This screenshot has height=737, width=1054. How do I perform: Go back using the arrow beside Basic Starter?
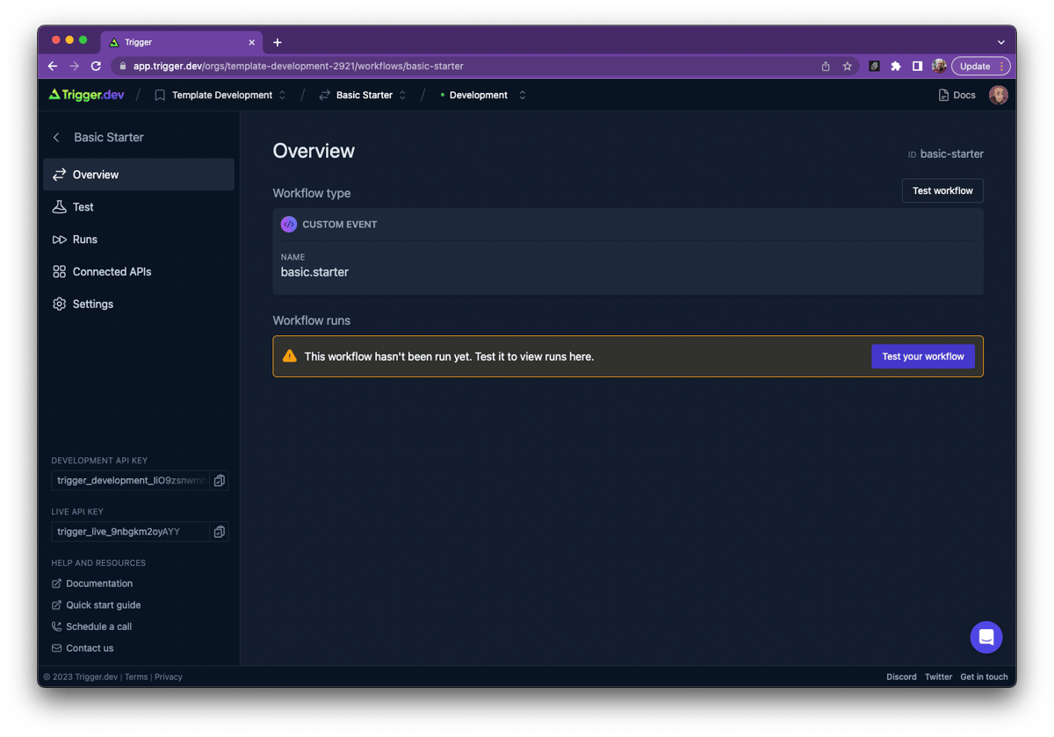coord(57,138)
